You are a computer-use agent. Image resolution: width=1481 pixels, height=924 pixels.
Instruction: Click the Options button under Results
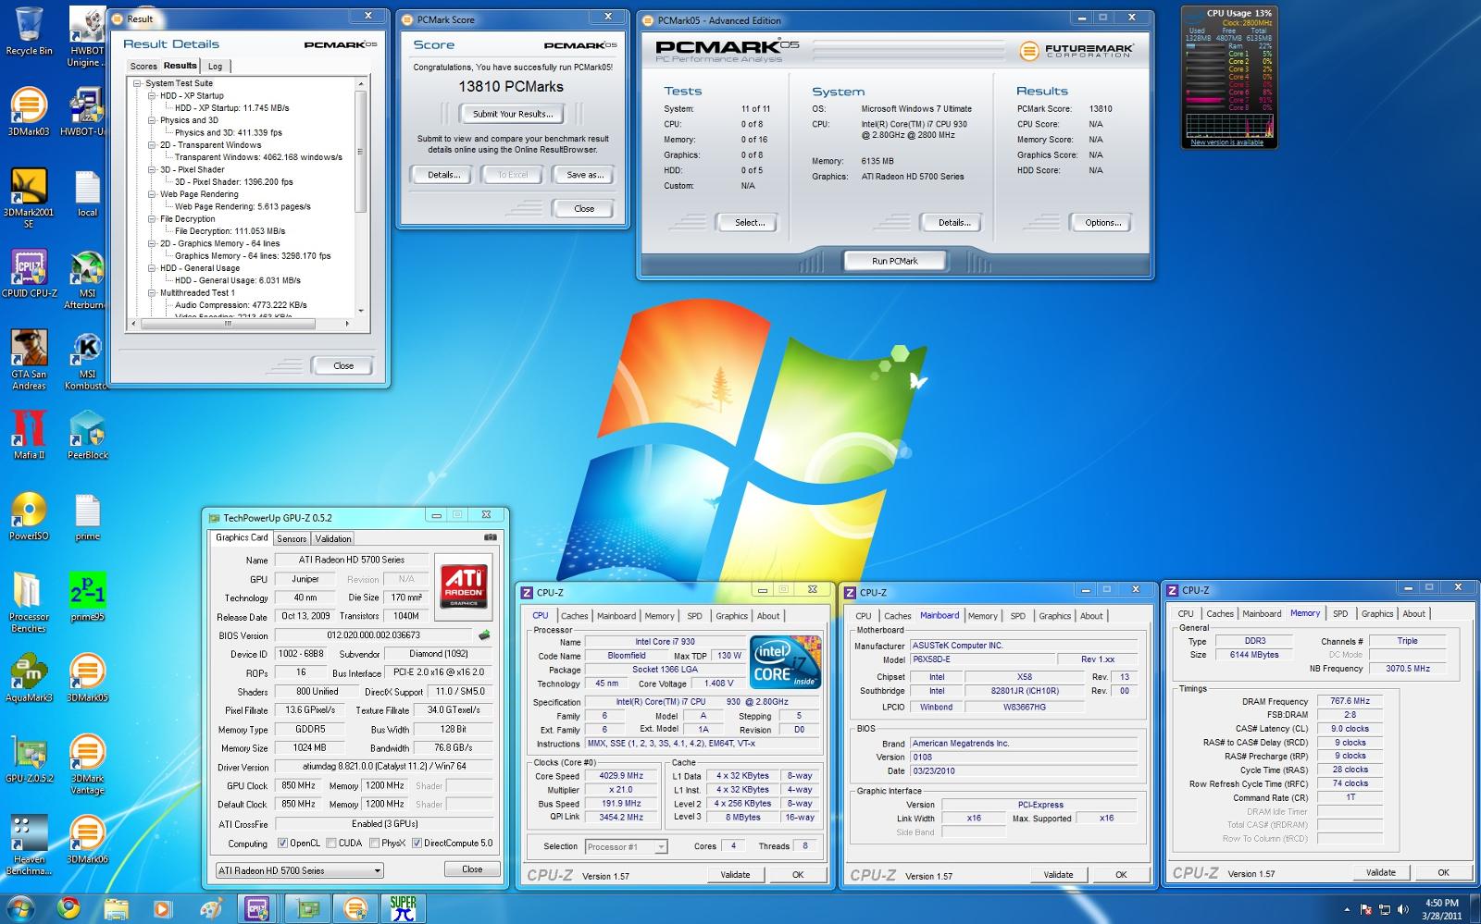[x=1102, y=223]
